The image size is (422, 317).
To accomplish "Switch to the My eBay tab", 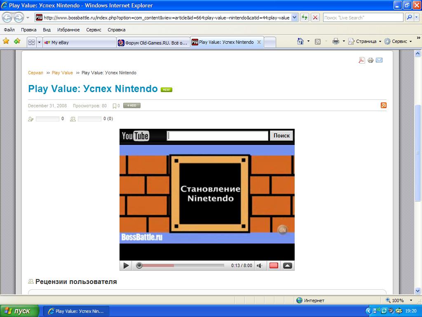I will pos(80,43).
